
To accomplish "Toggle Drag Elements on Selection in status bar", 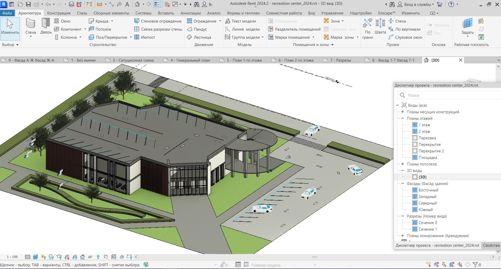I will tap(460, 265).
